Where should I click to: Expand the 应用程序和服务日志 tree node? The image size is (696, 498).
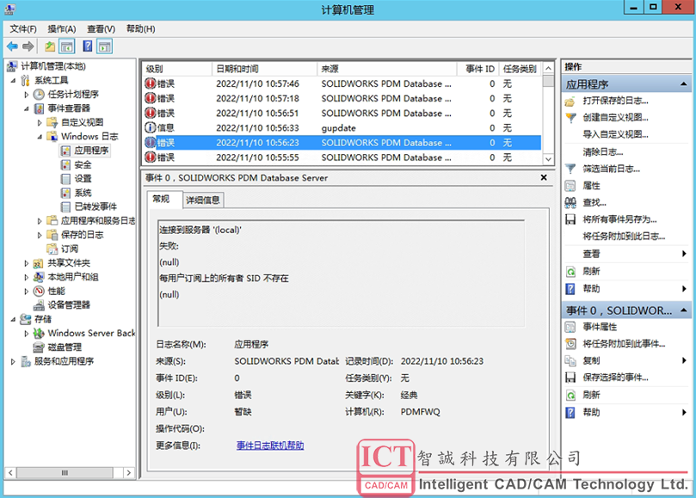(40, 221)
